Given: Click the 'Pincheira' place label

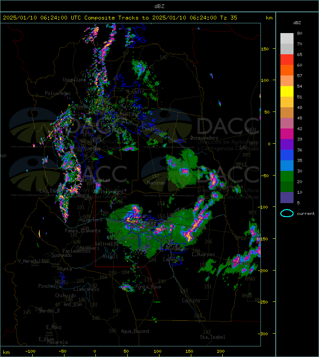Looking at the screenshot, I should [x=50, y=286].
